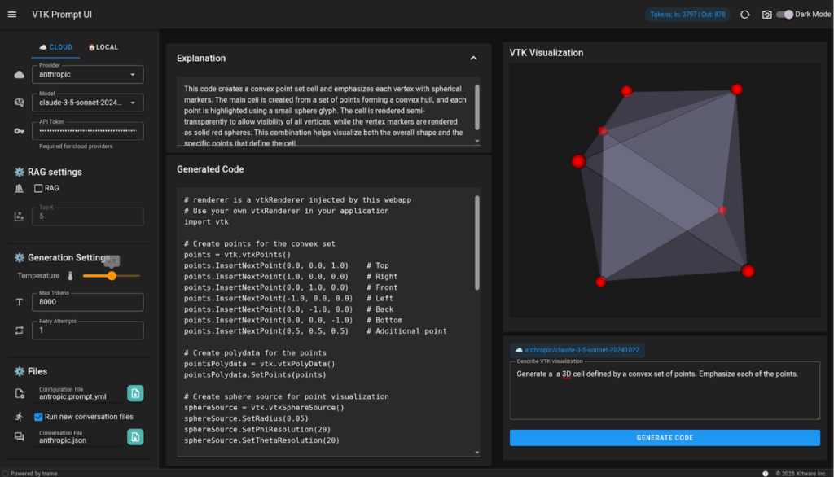The height and width of the screenshot is (477, 834).
Task: Open the hamburger navigation menu
Action: pos(13,15)
